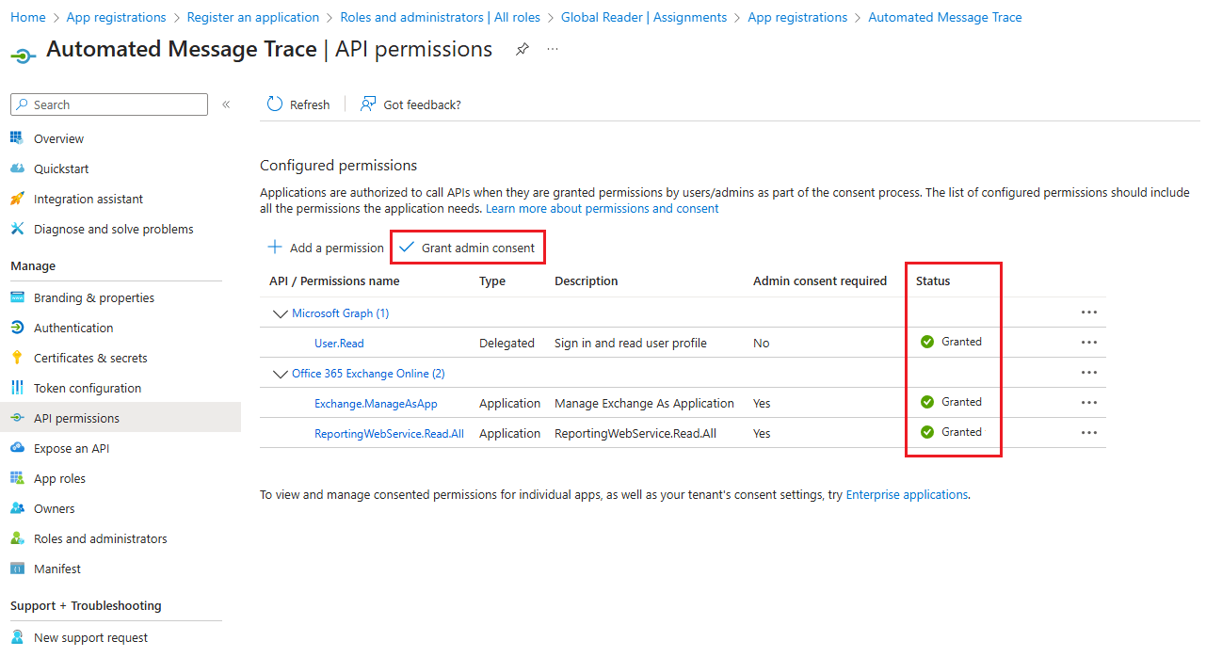Open more options for Microsoft Graph row
Screen dimensions: 1206x657
tap(1089, 312)
